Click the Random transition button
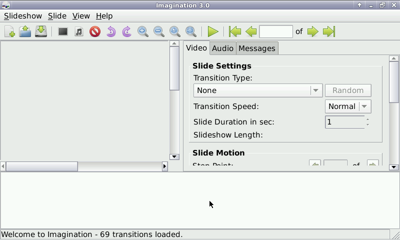The image size is (400, 240). pyautogui.click(x=348, y=90)
